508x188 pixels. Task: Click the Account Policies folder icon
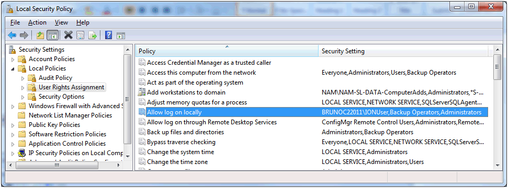pos(22,59)
